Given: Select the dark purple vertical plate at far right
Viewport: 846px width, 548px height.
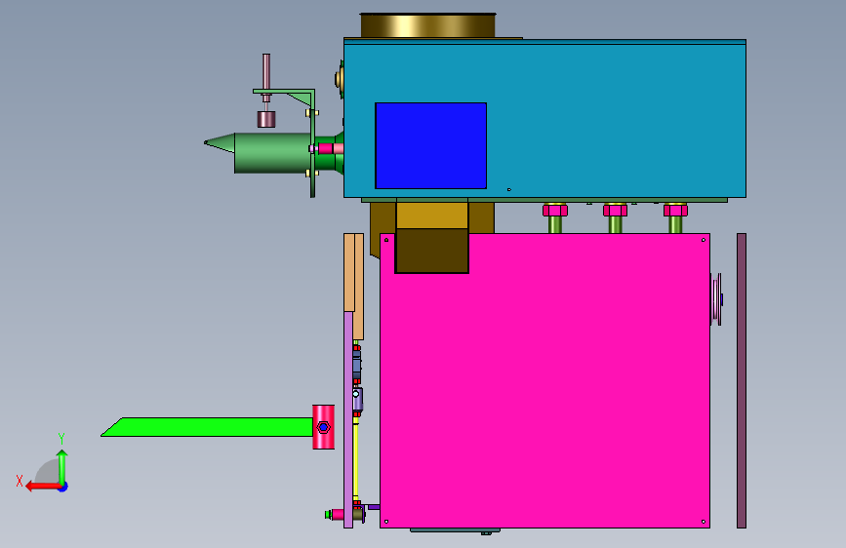Looking at the screenshot, I should tap(742, 381).
